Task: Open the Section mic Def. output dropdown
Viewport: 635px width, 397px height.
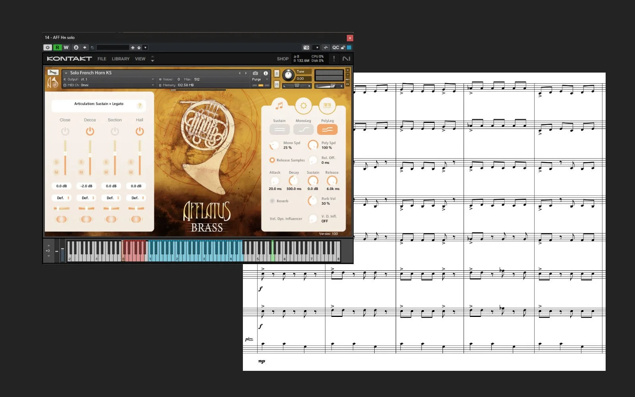Action: [112, 198]
